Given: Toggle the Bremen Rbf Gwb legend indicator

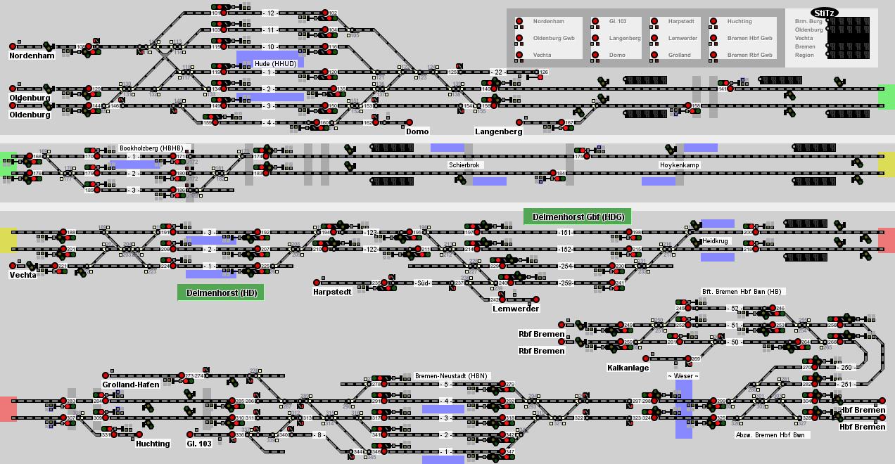Looking at the screenshot, I should [x=713, y=55].
